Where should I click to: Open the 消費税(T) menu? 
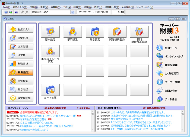pyautogui.click(x=56, y=7)
